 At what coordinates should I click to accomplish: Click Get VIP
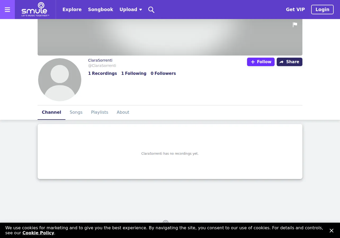pos(295,10)
